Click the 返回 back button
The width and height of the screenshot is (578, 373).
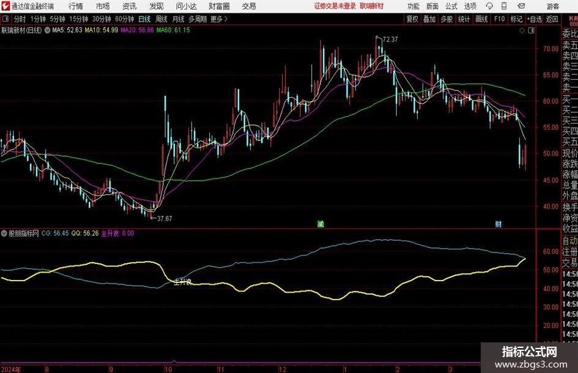coord(552,19)
